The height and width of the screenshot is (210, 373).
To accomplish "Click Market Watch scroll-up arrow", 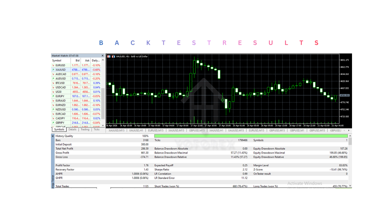I will click(103, 60).
